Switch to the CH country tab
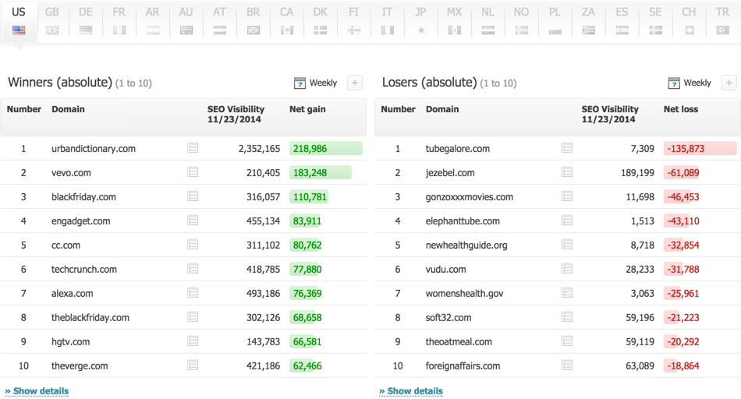The height and width of the screenshot is (399, 741). [x=689, y=21]
